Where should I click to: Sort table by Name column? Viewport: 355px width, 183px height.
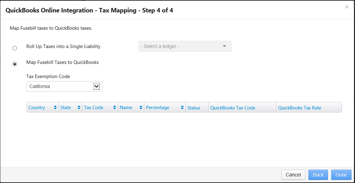tap(131, 108)
